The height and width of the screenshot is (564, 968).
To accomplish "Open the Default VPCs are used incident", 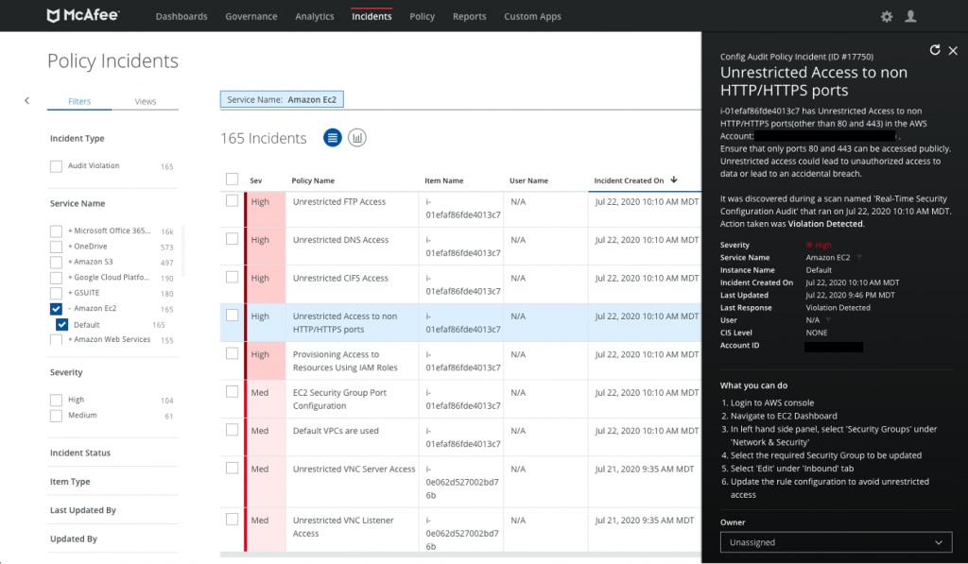I will pos(336,431).
